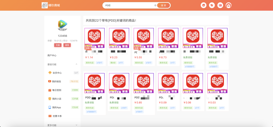Open favorites via the heart icon
Image resolution: width=273 pixels, height=127 pixels.
pyautogui.click(x=212, y=5)
